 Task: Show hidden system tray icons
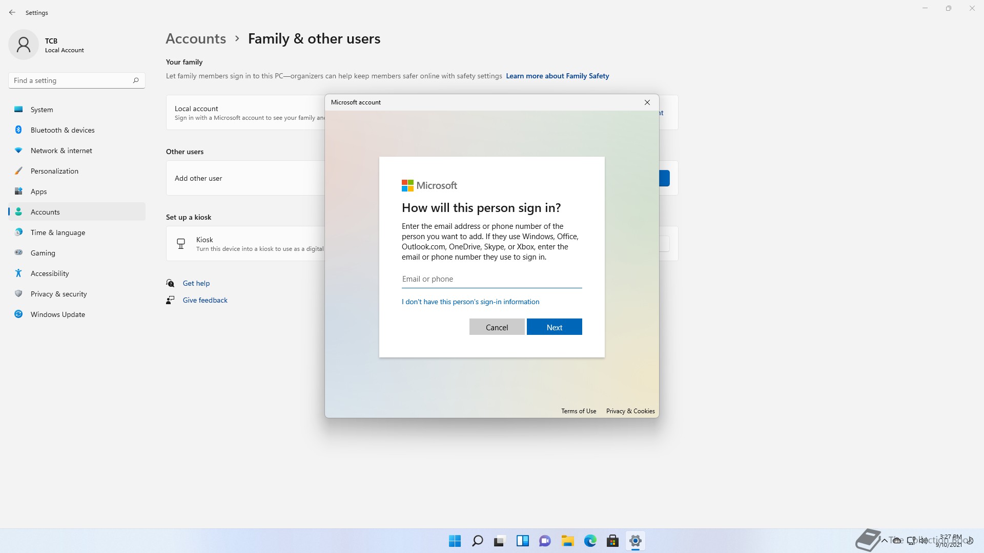click(x=884, y=541)
